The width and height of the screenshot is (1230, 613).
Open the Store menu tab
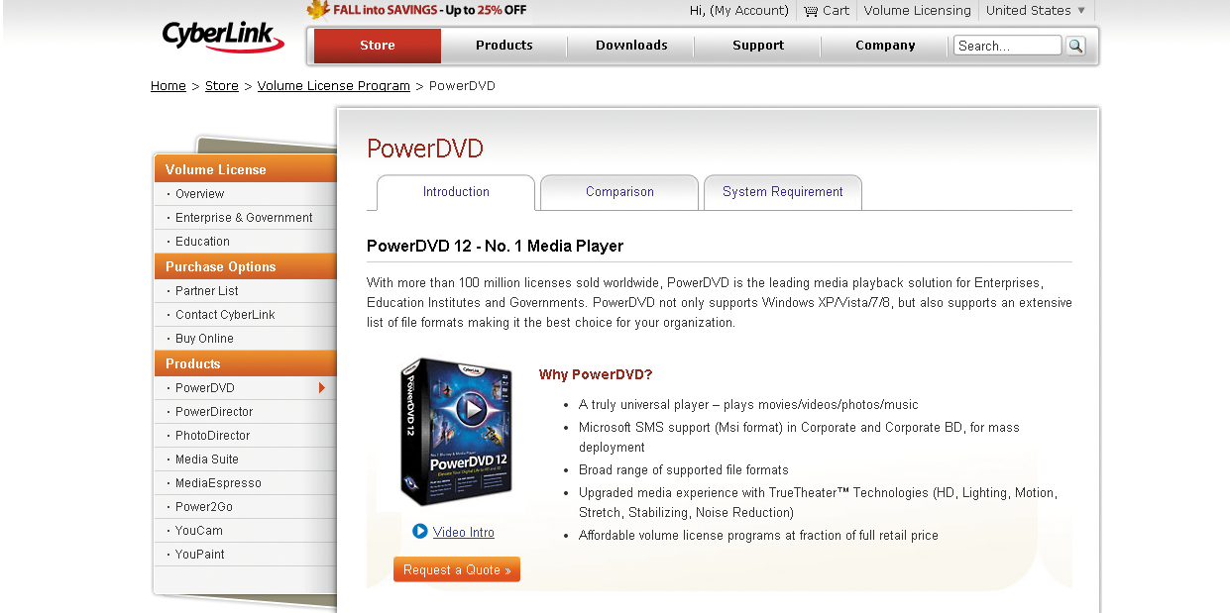378,46
